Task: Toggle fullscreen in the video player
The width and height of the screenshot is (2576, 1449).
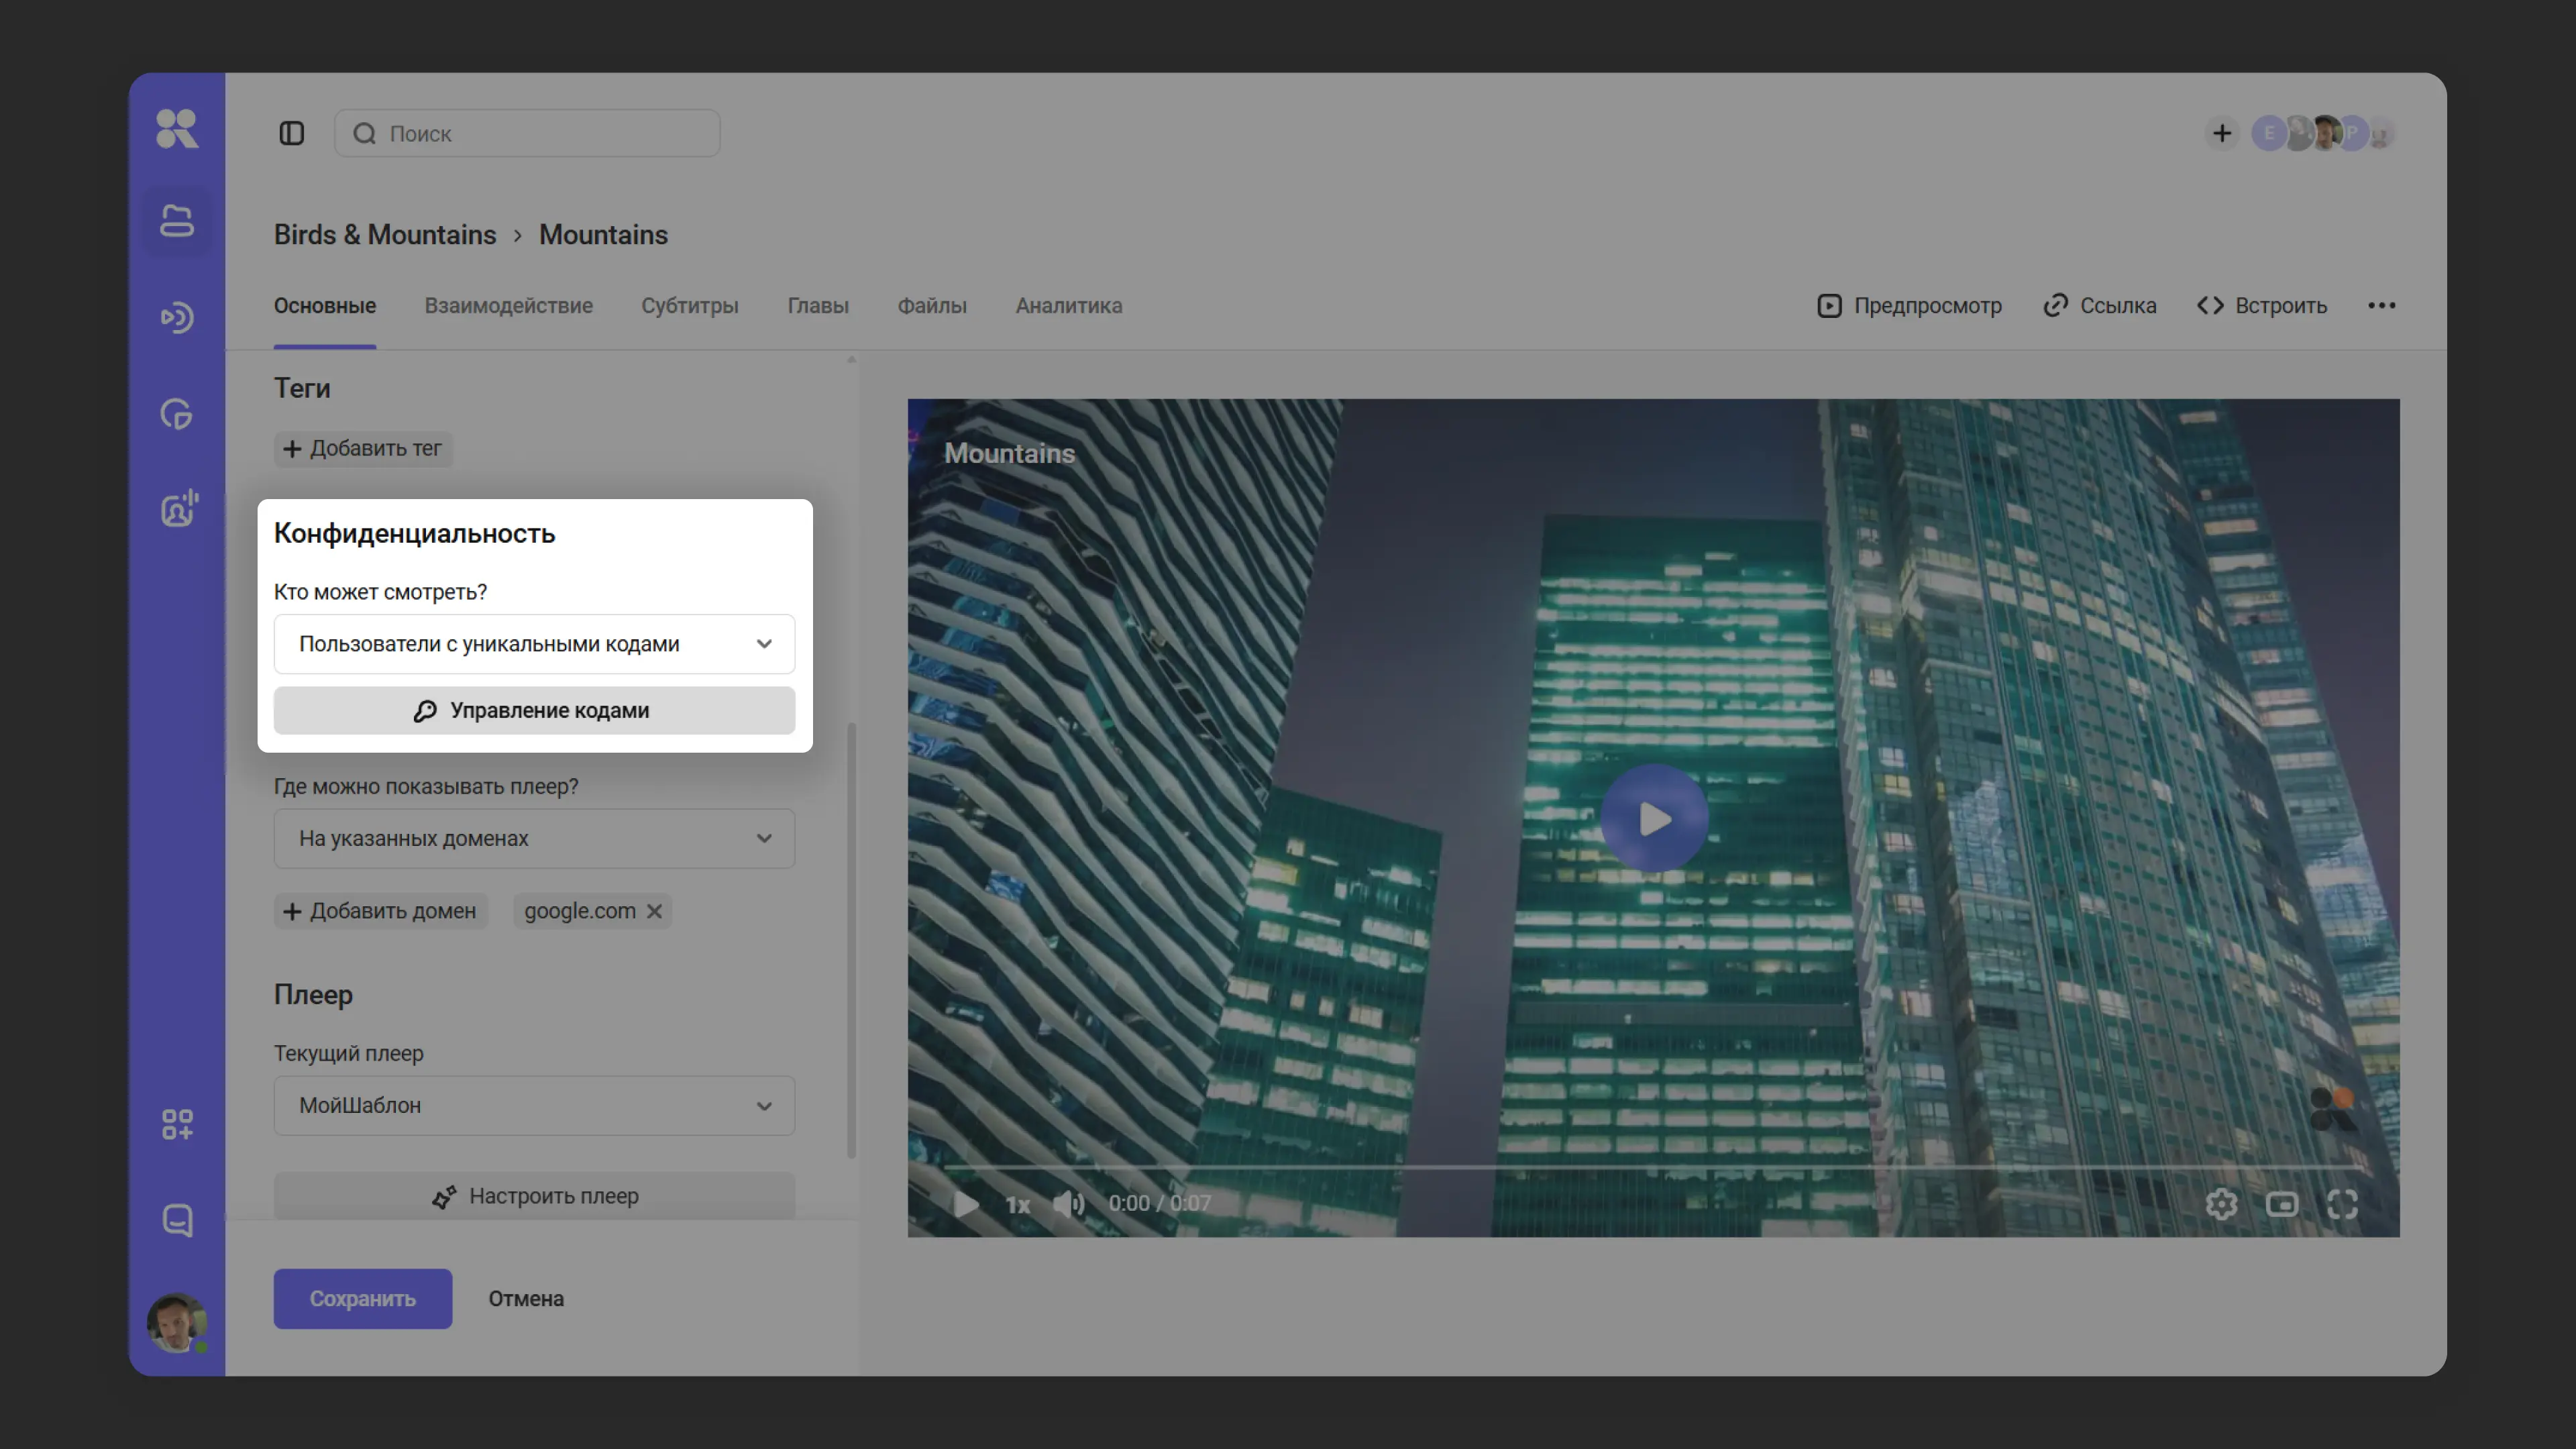Action: (x=2342, y=1203)
